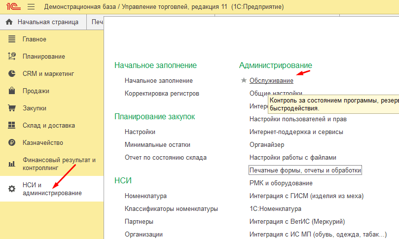Switch to Начальная страница tab

coord(43,22)
